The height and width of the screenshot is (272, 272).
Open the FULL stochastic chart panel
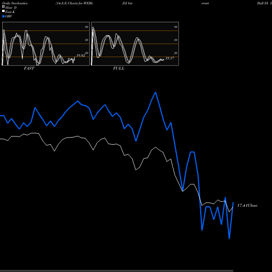coord(135,44)
